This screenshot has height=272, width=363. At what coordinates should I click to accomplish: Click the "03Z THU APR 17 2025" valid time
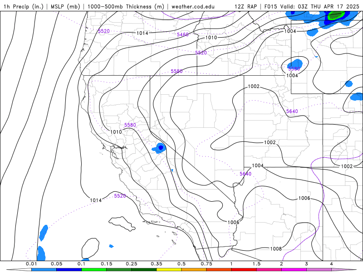329,6
